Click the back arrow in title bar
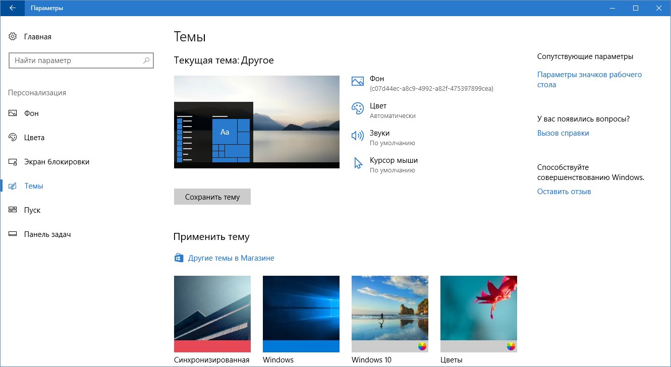Image resolution: width=671 pixels, height=367 pixels. click(13, 8)
